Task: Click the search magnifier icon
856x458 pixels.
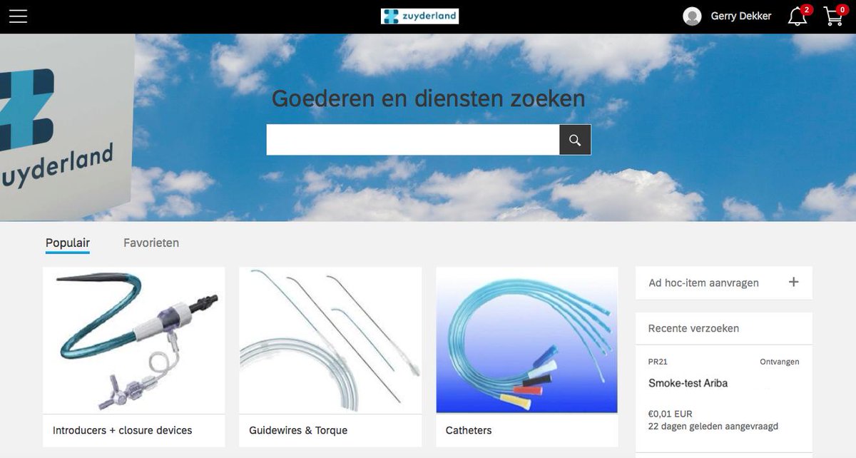Action: coord(575,139)
